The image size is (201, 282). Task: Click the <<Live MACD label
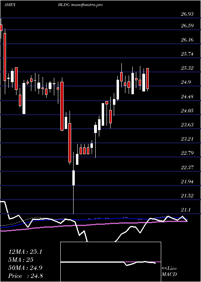(169, 272)
